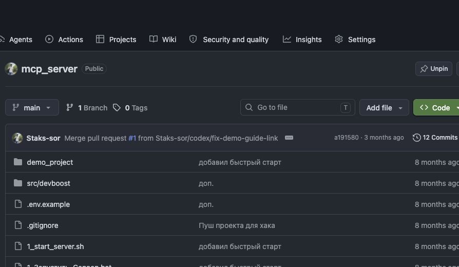
Task: Open pull request #1 link
Action: [132, 138]
